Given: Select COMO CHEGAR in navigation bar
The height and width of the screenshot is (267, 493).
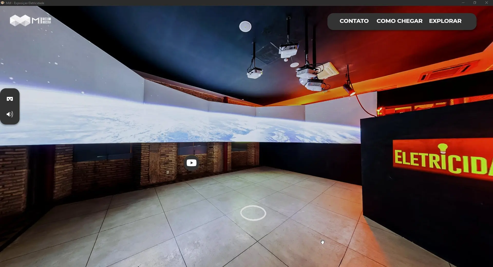Looking at the screenshot, I should 399,21.
